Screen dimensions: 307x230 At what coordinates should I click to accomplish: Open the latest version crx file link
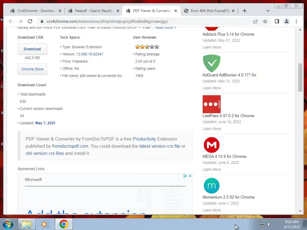tap(159, 146)
